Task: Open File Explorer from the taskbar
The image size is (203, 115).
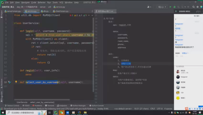Action: (x=85, y=112)
